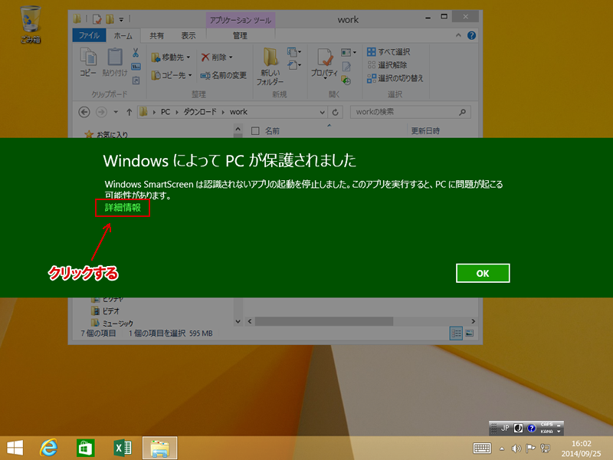613x460 pixels.
Task: Collapse the ribbon with the chevron
Action: click(458, 35)
